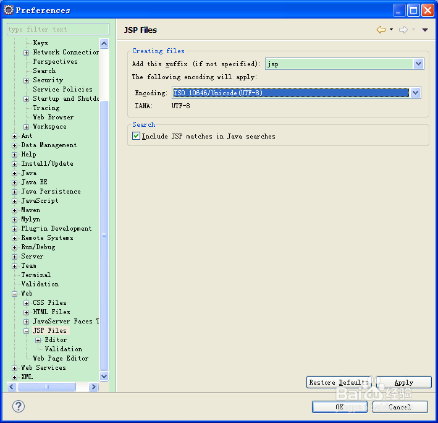This screenshot has width=438, height=423.
Task: Expand the JavaScript tree node
Action: coord(15,201)
